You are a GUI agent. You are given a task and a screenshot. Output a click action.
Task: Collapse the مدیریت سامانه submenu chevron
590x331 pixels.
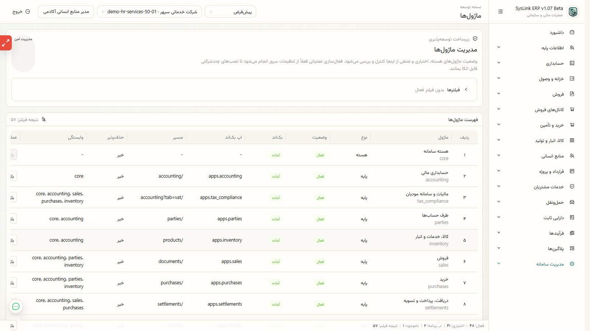[499, 264]
